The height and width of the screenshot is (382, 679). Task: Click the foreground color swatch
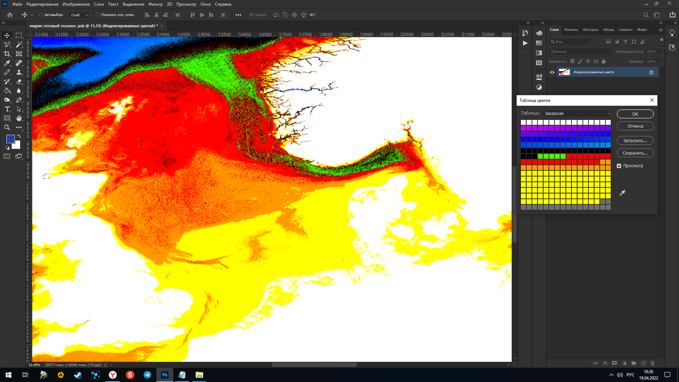point(10,139)
